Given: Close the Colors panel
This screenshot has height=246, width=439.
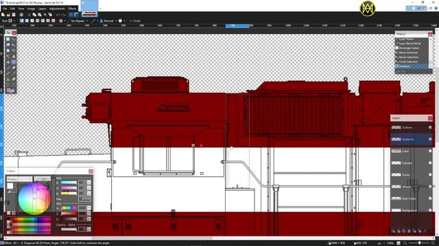Looking at the screenshot, I should tap(91, 172).
